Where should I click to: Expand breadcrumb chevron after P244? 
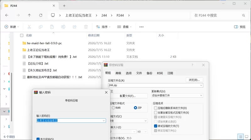coord(129,15)
